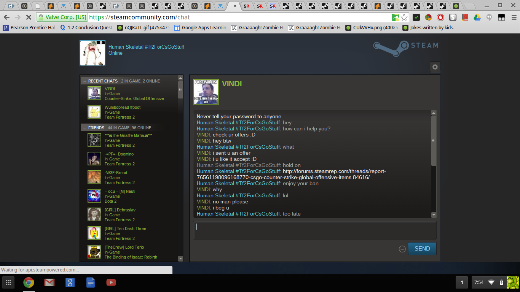Open the Pearson Prentice Hall bookmark
This screenshot has width=520, height=292.
[x=29, y=28]
